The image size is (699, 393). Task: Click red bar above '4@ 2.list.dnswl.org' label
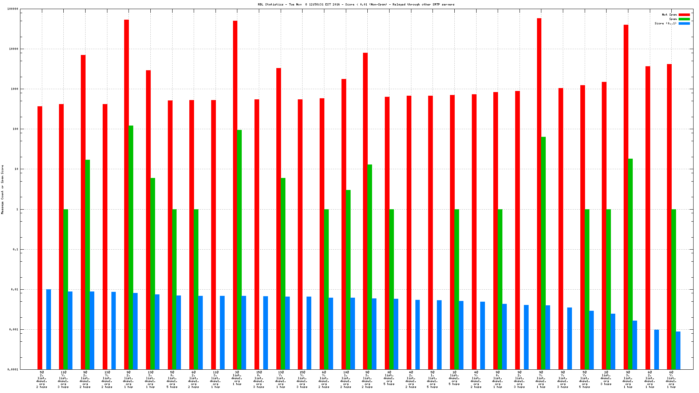[409, 232]
